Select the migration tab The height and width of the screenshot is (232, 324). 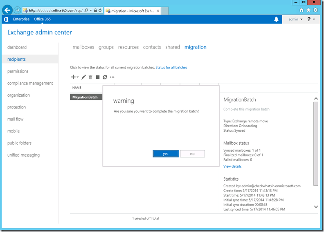click(x=195, y=47)
